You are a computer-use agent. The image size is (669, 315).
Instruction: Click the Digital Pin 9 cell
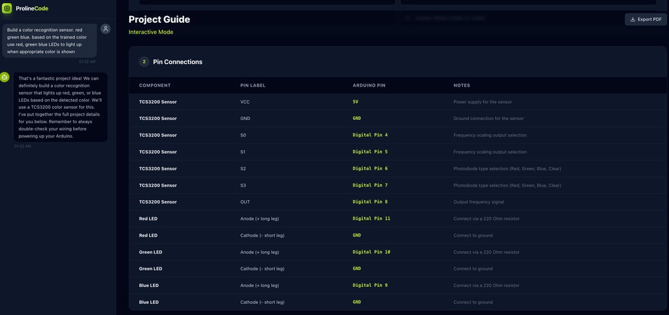pos(370,286)
